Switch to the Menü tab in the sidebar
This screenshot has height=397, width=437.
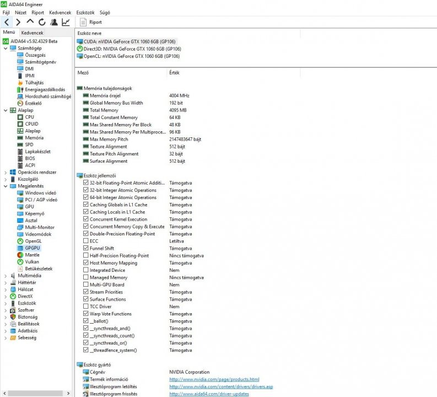(9, 32)
